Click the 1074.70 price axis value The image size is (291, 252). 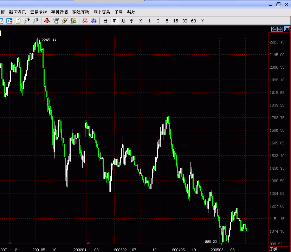click(x=277, y=231)
